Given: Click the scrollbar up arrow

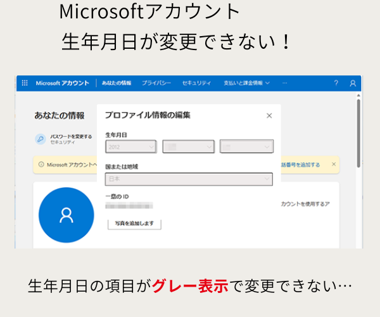Looking at the screenshot, I should click(358, 96).
